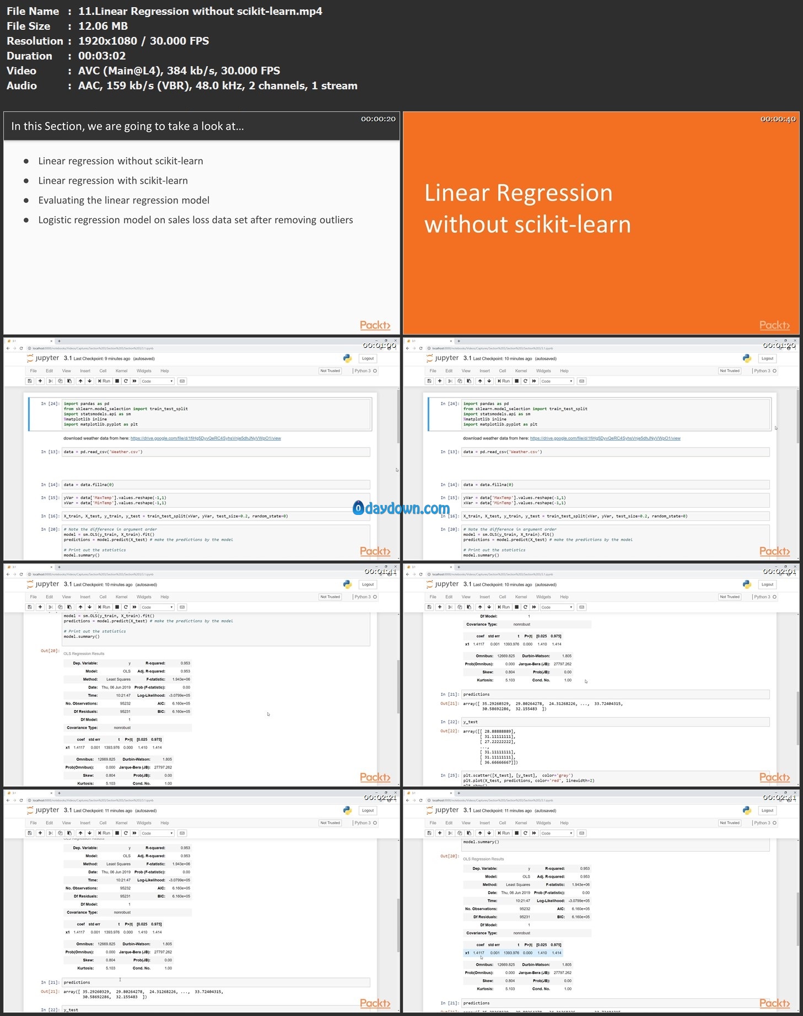
Task: Click the Not Trusted button in 00:01:00 frame
Action: [330, 371]
